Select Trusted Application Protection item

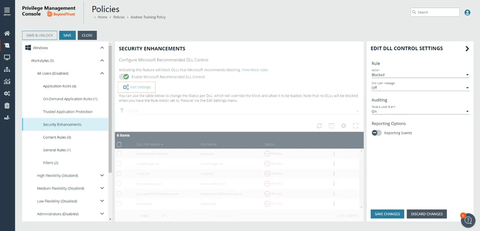(x=68, y=112)
